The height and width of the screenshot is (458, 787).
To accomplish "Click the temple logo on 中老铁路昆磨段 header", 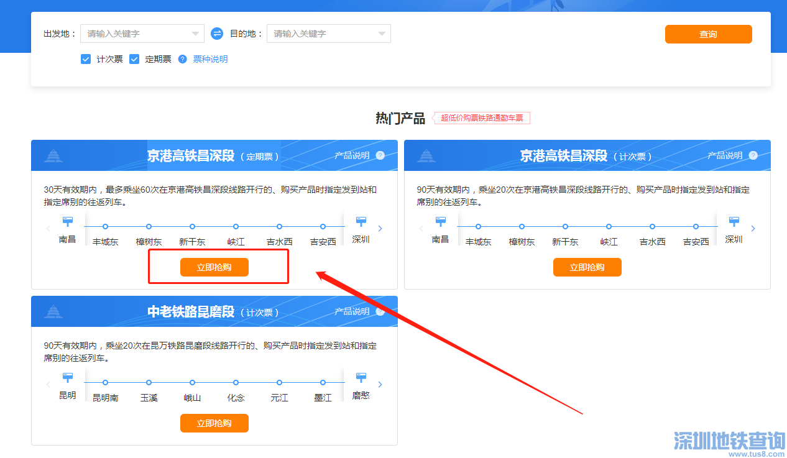I will click(x=53, y=311).
